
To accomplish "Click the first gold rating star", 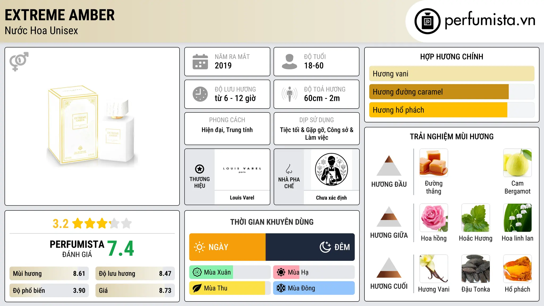I will 78,223.
